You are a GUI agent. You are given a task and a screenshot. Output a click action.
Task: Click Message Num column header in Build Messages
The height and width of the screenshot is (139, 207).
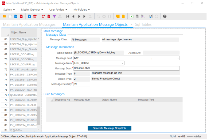tap(82, 100)
